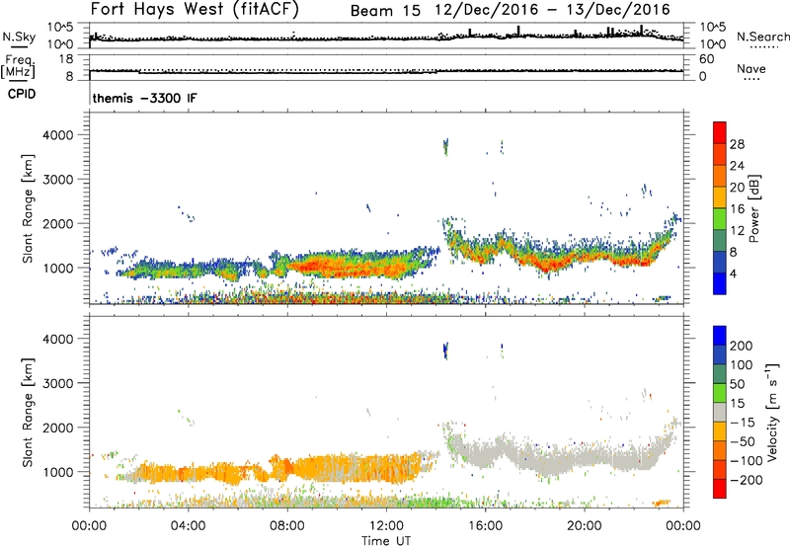Click the 'N.Sky' legend label
This screenshot has width=790, height=547.
tap(19, 38)
